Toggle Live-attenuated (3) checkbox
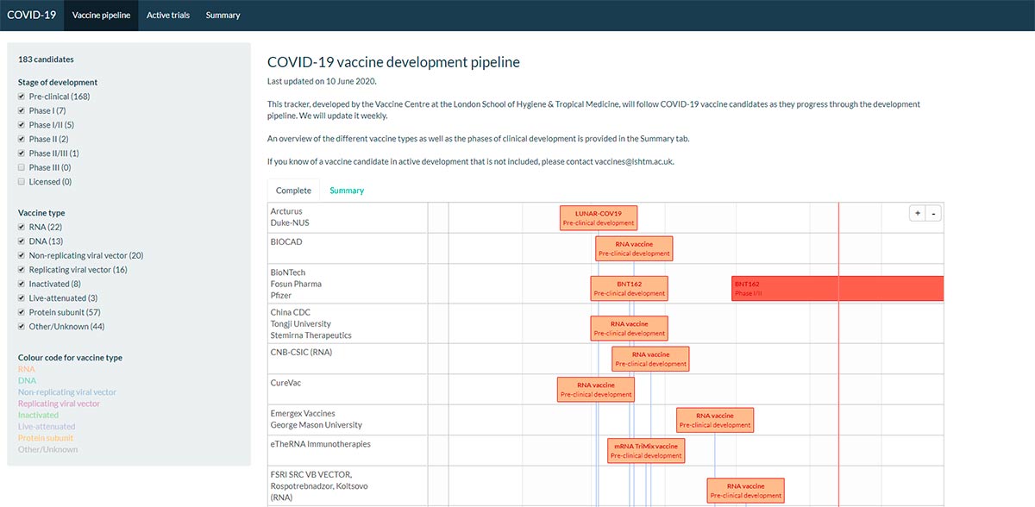The width and height of the screenshot is (1035, 507). tap(22, 298)
